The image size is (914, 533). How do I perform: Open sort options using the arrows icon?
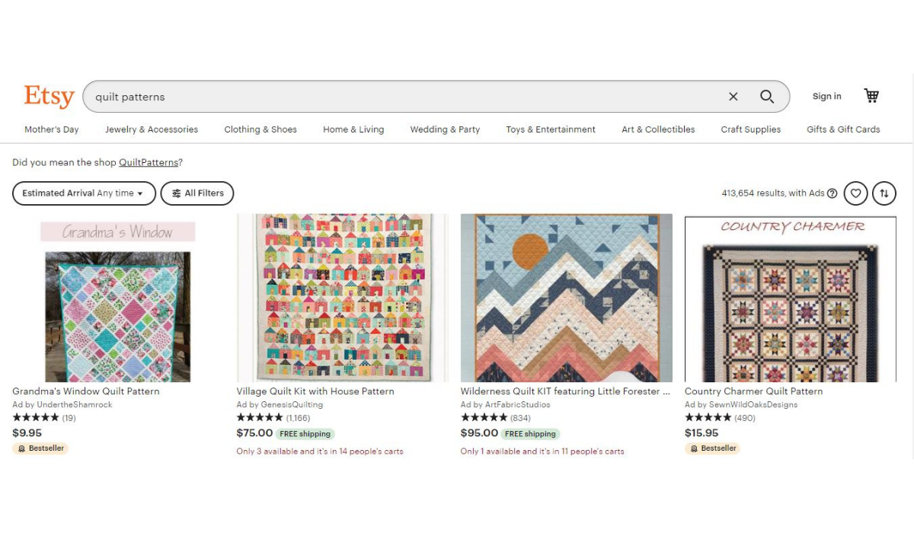[x=884, y=193]
